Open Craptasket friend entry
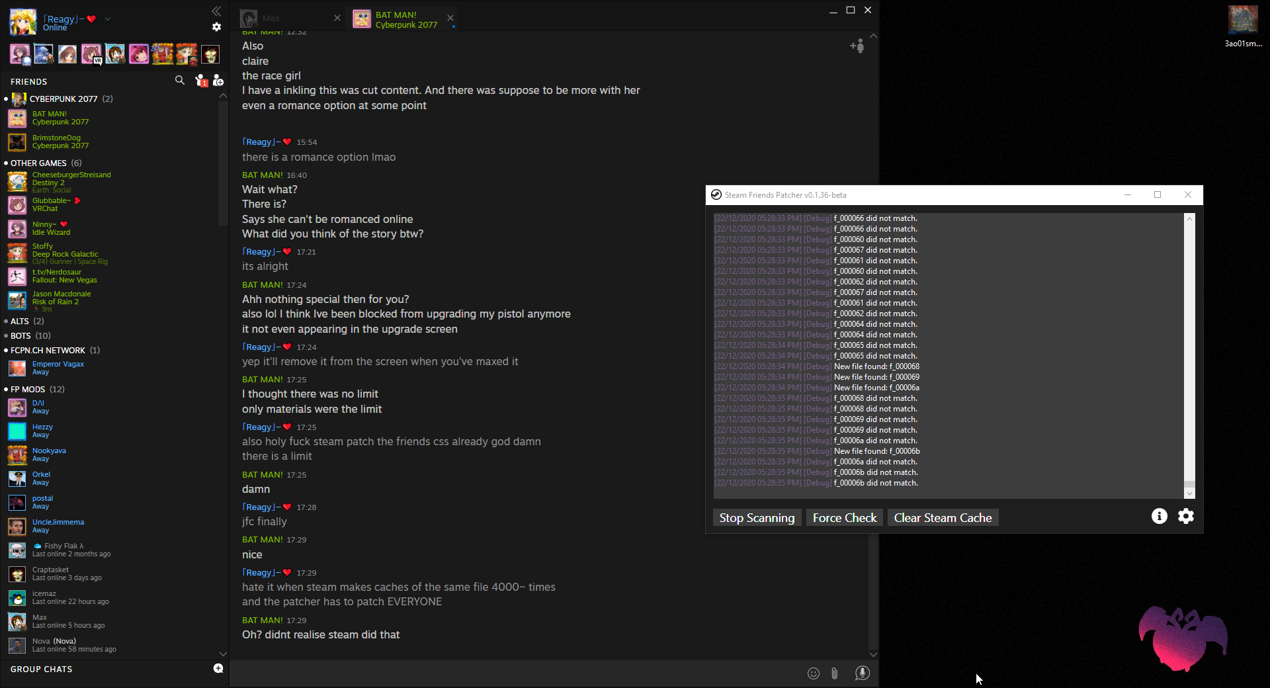The image size is (1270, 688). (112, 574)
